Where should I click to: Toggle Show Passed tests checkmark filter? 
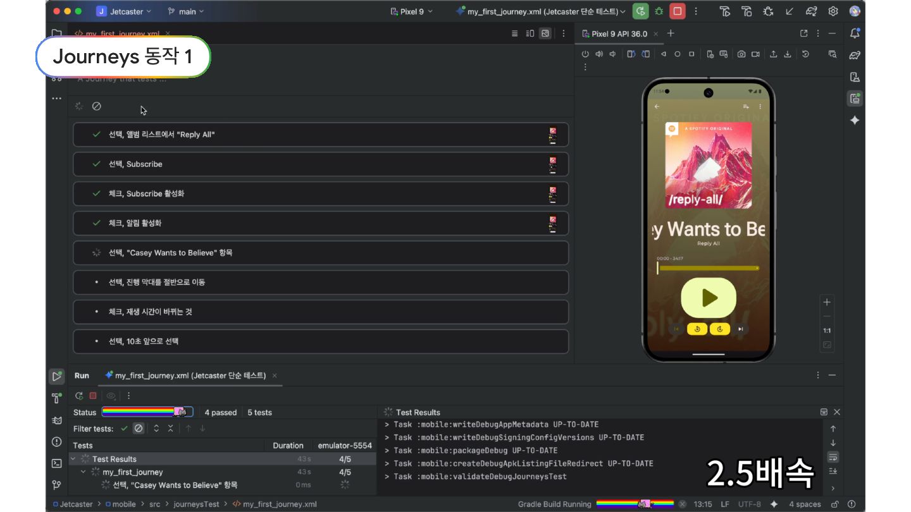click(124, 429)
